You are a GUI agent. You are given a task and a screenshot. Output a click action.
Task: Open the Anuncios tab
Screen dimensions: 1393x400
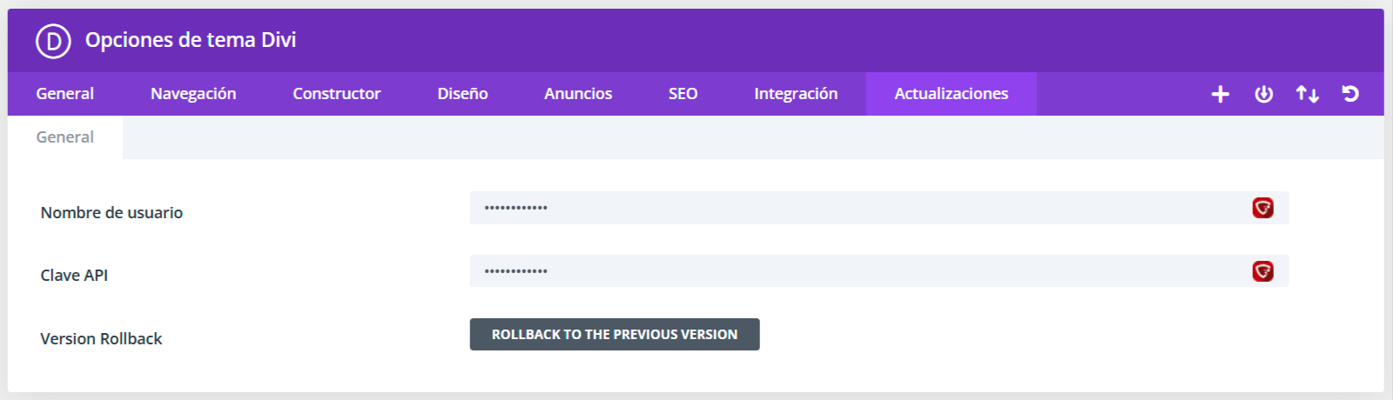[578, 94]
